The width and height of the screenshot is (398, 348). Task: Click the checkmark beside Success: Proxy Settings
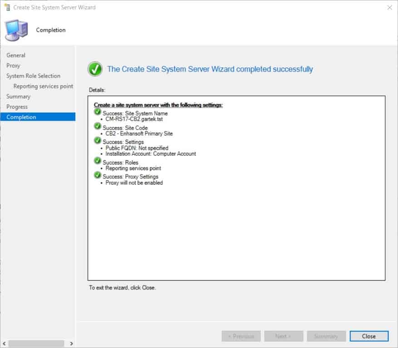97,174
